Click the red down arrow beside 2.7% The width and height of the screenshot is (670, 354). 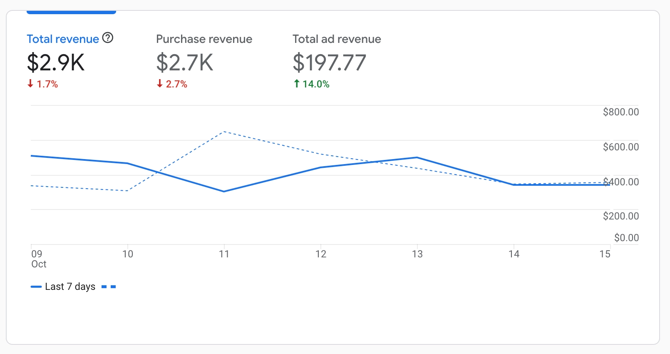click(159, 84)
